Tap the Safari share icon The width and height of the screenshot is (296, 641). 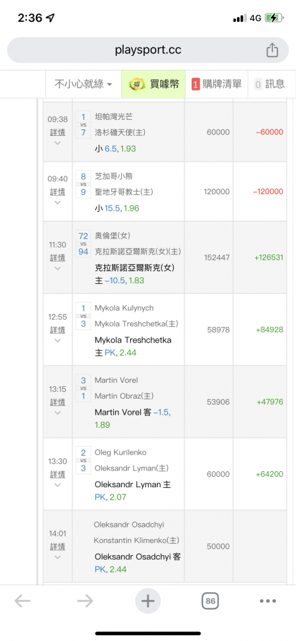pos(272,50)
